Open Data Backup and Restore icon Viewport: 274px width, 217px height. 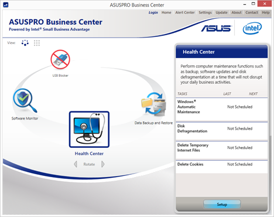(x=153, y=104)
